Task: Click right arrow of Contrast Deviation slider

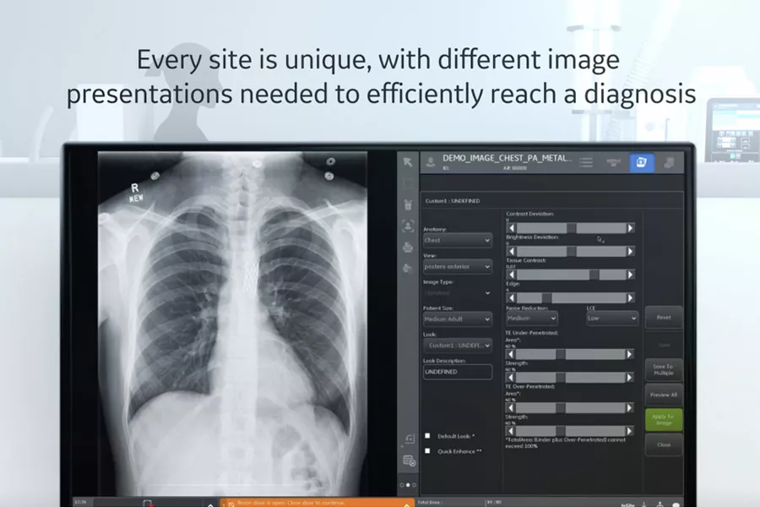Action: [630, 228]
